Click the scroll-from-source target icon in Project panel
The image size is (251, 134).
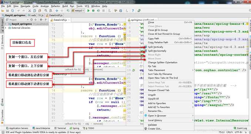pos(31,20)
